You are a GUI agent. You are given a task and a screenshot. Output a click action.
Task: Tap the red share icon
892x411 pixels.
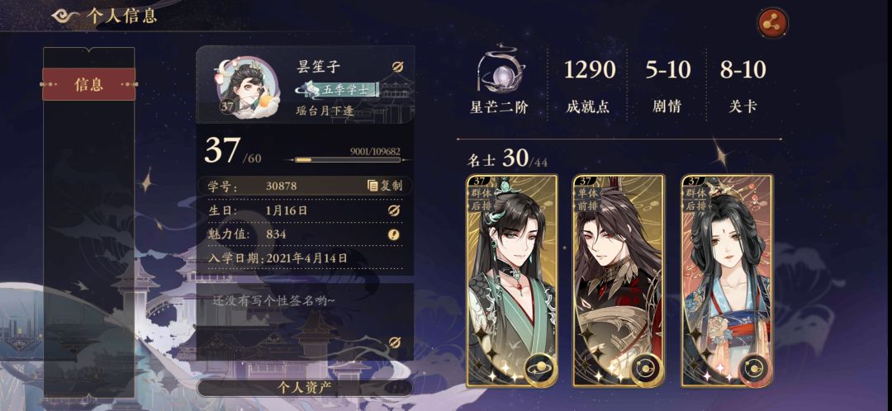point(772,22)
